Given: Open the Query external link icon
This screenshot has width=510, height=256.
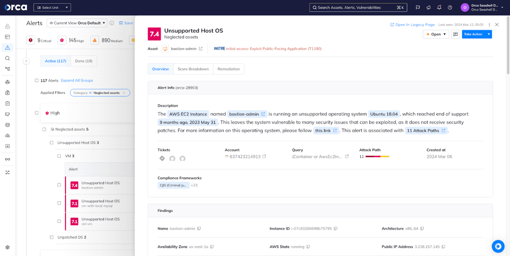Looking at the screenshot, I should pos(347,156).
